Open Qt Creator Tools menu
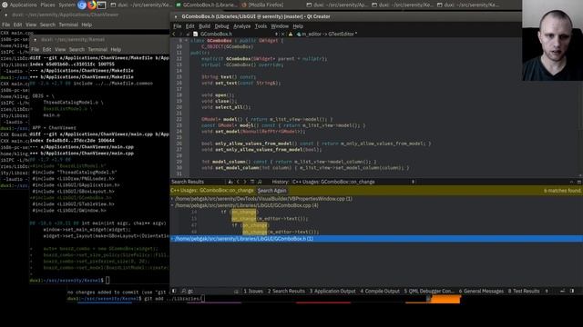The height and width of the screenshot is (327, 583). [261, 26]
